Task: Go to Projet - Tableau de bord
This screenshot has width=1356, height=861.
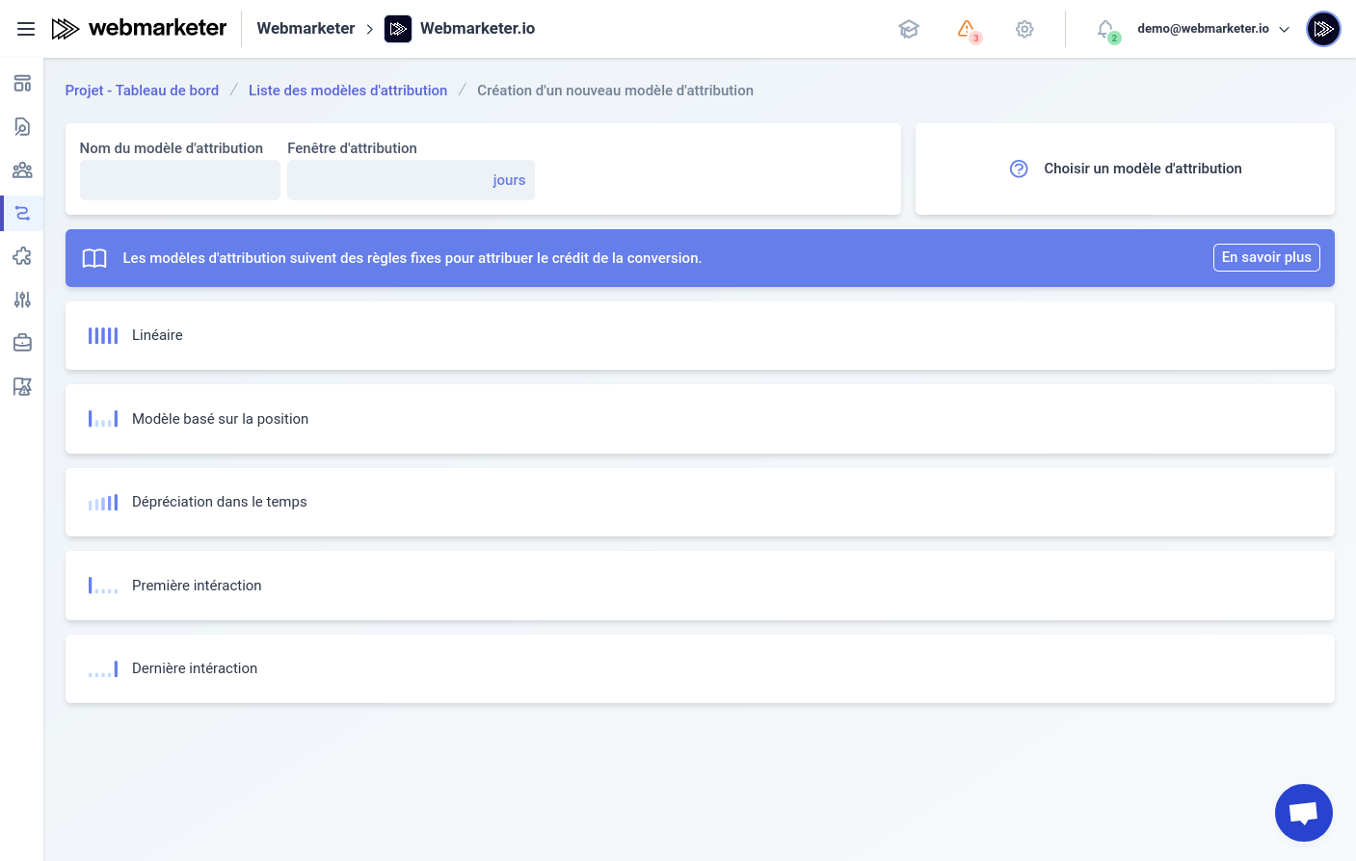Action: pyautogui.click(x=142, y=91)
